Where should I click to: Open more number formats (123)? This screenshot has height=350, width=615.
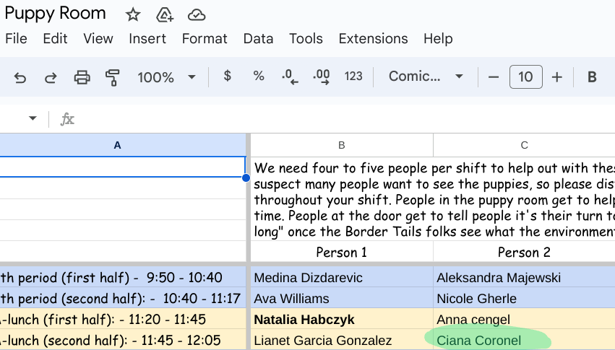click(353, 76)
